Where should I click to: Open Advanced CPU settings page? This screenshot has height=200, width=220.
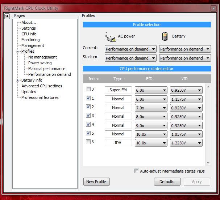42,86
